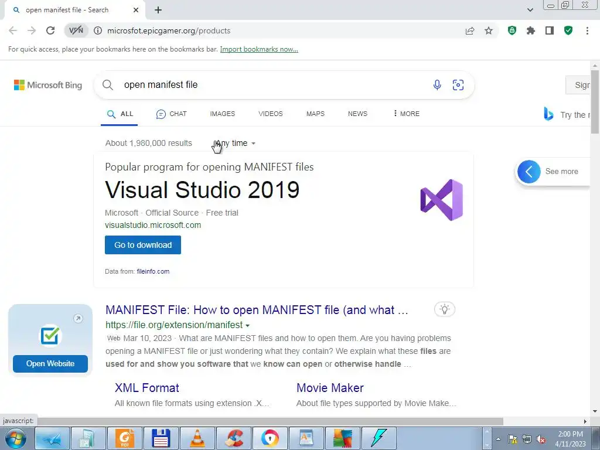Share this page icon in address bar
The width and height of the screenshot is (600, 450).
(x=470, y=30)
